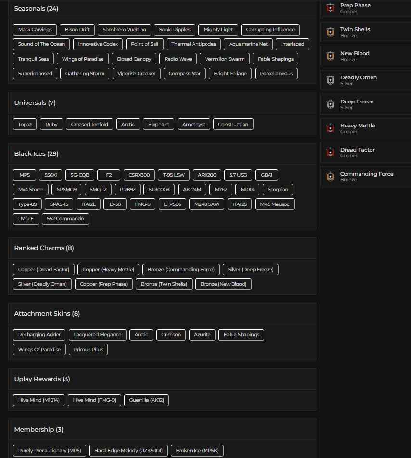
Task: Click the Topaz universal skin tag
Action: [25, 124]
